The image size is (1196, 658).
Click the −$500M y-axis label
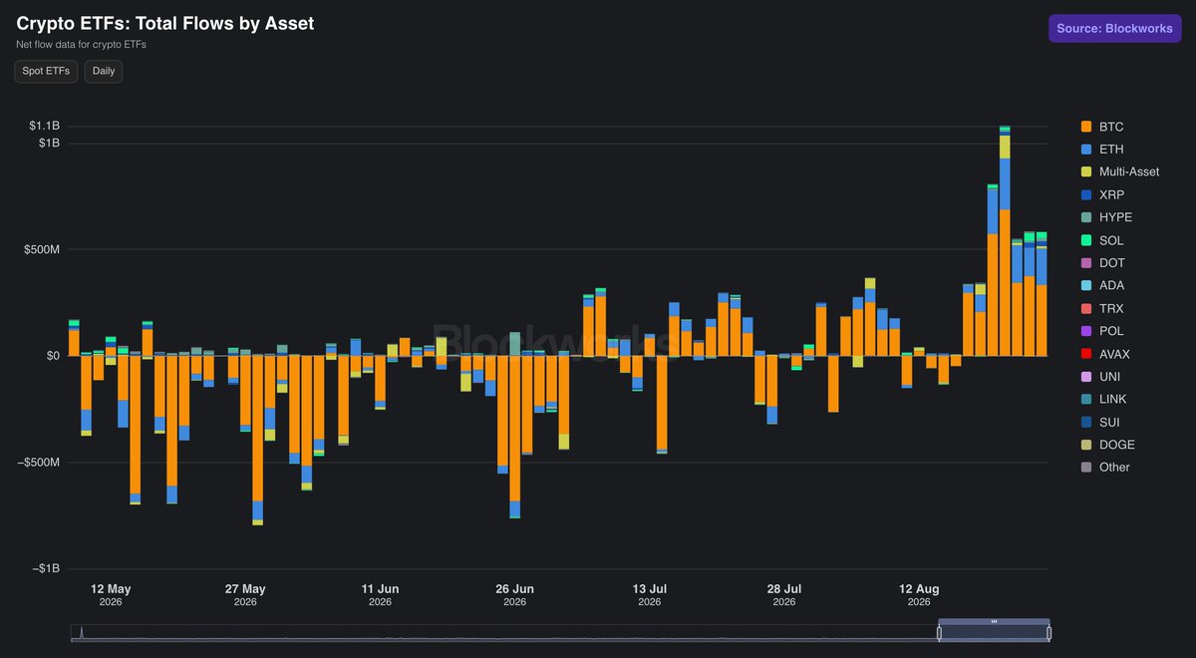coord(37,463)
